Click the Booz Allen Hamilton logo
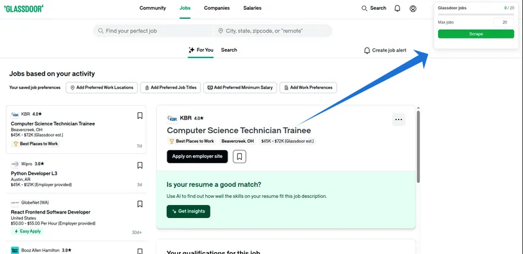Viewport: 523px width, 254px height. (x=15, y=250)
